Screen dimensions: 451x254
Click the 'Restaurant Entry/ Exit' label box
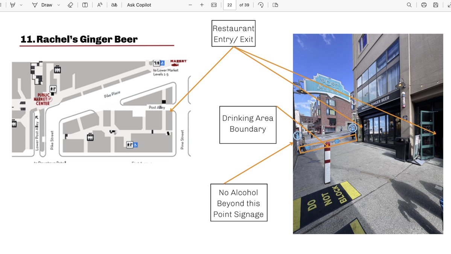234,33
